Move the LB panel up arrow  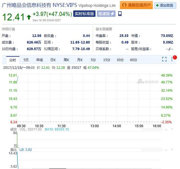pyautogui.click(x=166, y=150)
